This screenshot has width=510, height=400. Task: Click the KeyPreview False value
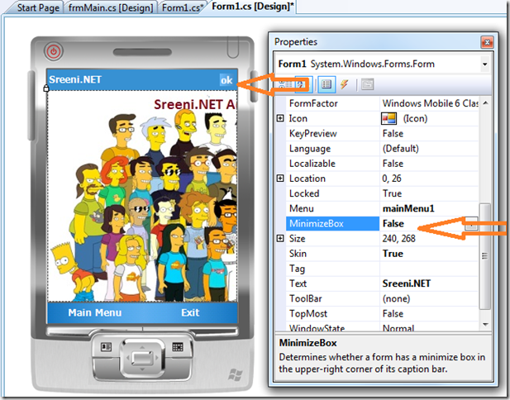(393, 133)
